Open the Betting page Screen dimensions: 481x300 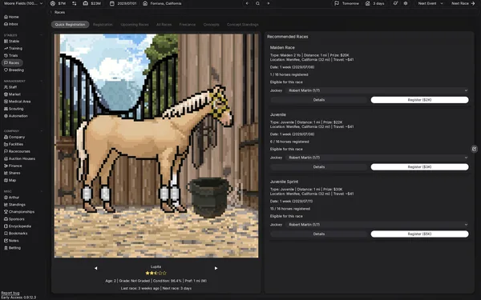point(12,248)
